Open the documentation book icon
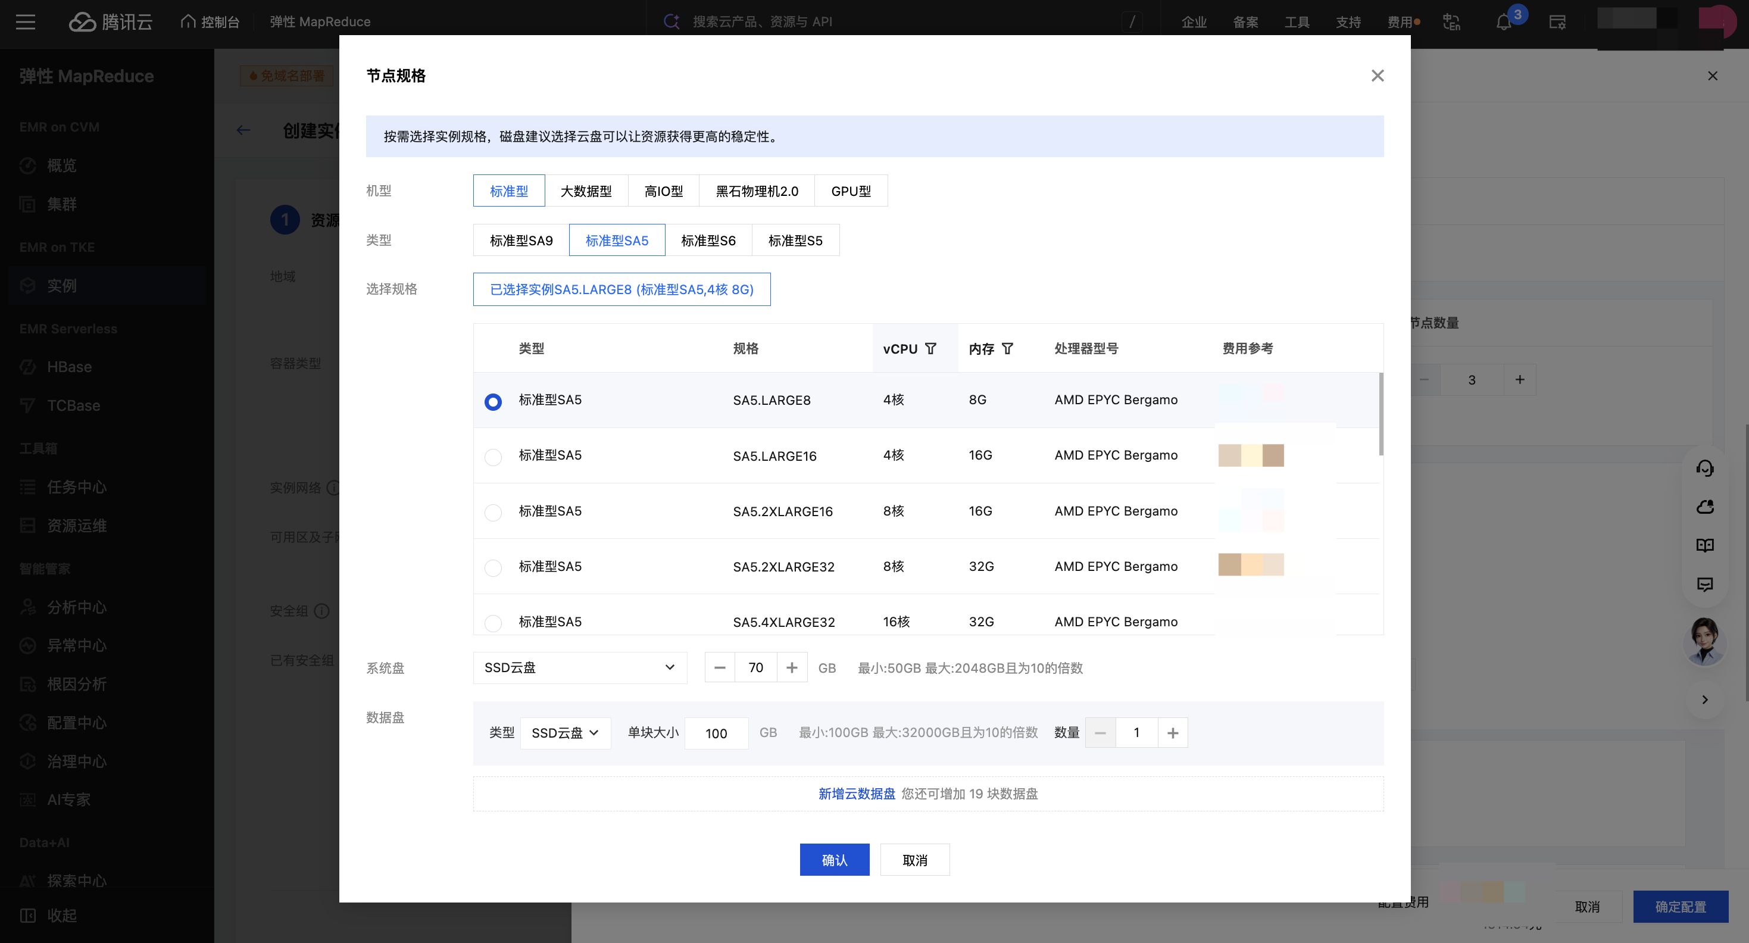This screenshot has width=1749, height=943. click(x=1705, y=546)
